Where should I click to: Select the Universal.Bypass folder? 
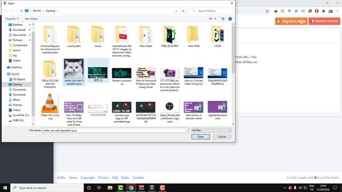click(50, 39)
